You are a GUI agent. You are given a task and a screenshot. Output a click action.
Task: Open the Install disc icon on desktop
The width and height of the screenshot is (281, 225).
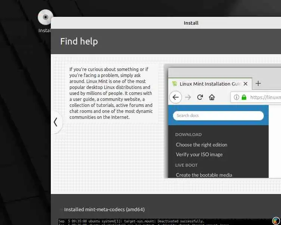tap(45, 18)
